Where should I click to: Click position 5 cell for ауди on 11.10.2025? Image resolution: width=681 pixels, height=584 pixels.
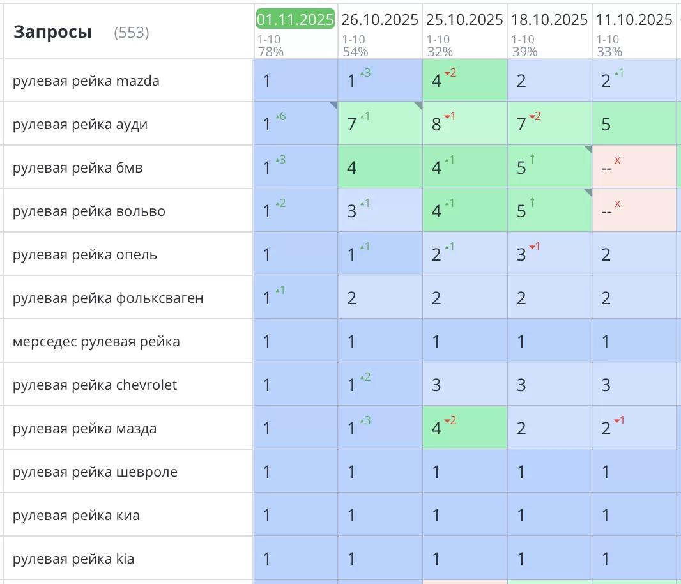(634, 124)
